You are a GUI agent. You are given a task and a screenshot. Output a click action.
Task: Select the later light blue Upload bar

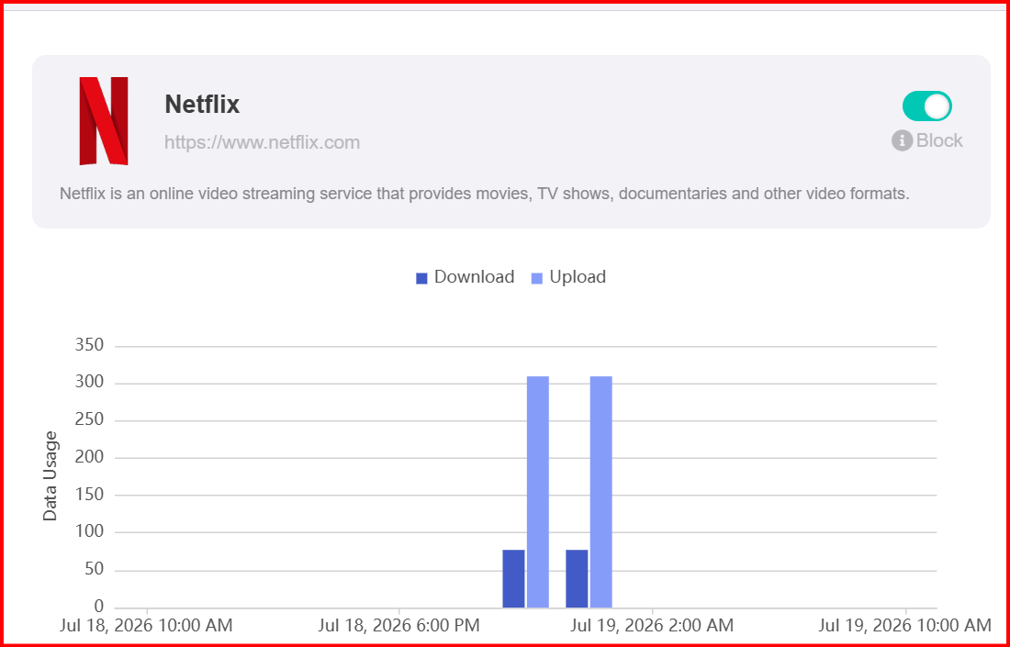click(x=601, y=492)
